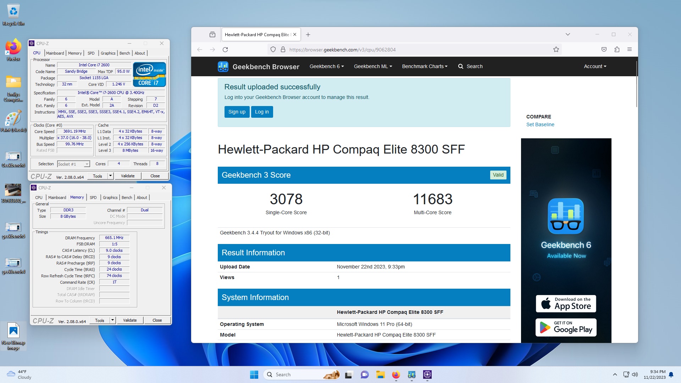Switch to SPD tab in upper CPU-Z window
681x383 pixels.
(x=91, y=53)
